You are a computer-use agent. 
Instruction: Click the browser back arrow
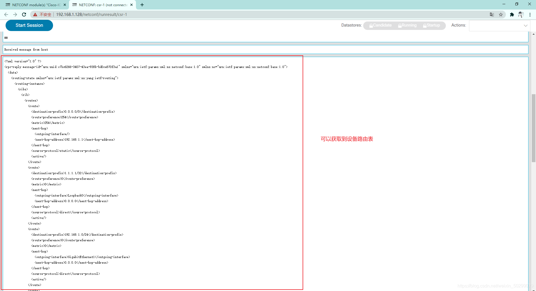6,15
